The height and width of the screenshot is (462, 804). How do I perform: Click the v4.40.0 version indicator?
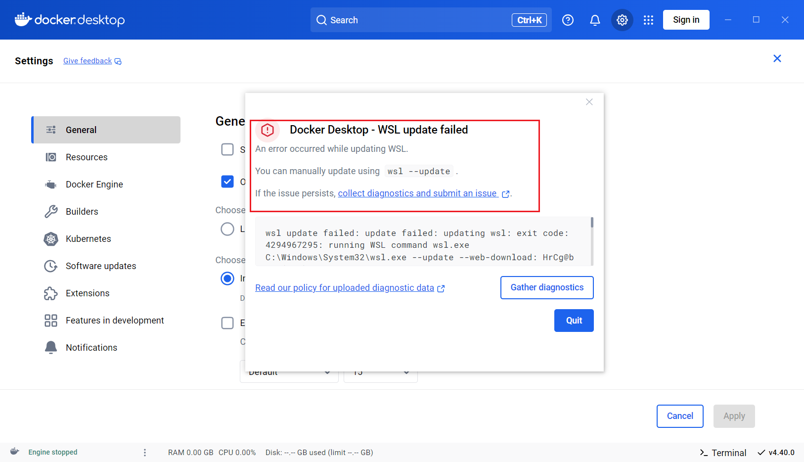[x=776, y=453]
